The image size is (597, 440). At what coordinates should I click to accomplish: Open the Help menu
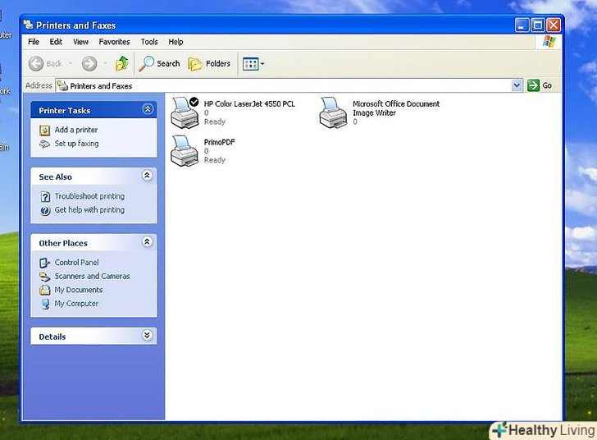coord(175,42)
